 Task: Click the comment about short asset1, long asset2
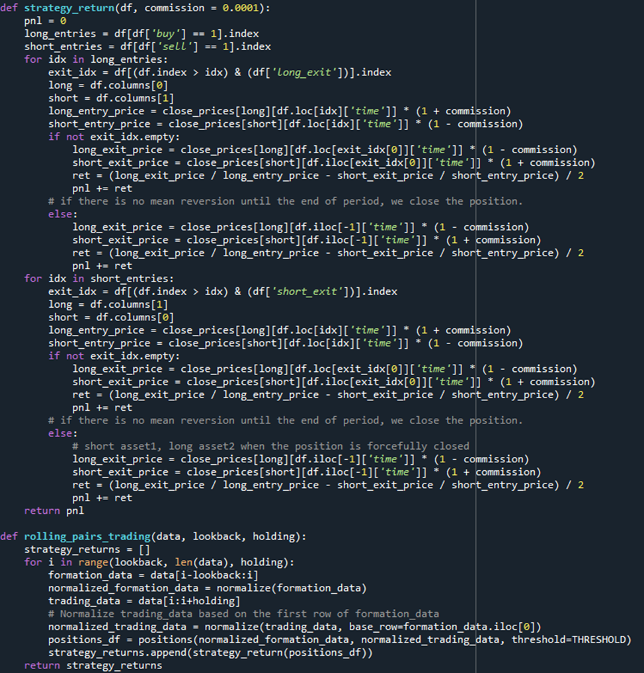270,446
